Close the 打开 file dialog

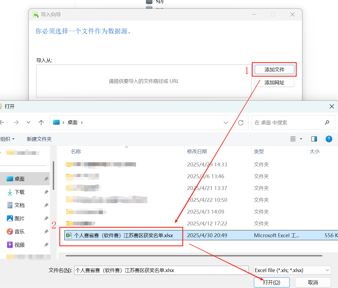coord(332,106)
